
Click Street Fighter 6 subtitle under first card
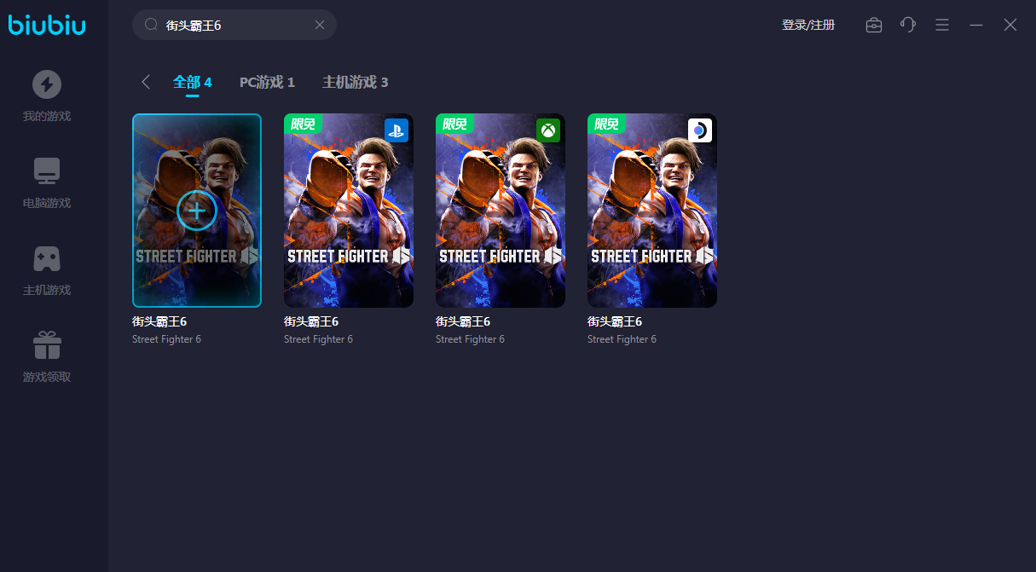[x=166, y=339]
